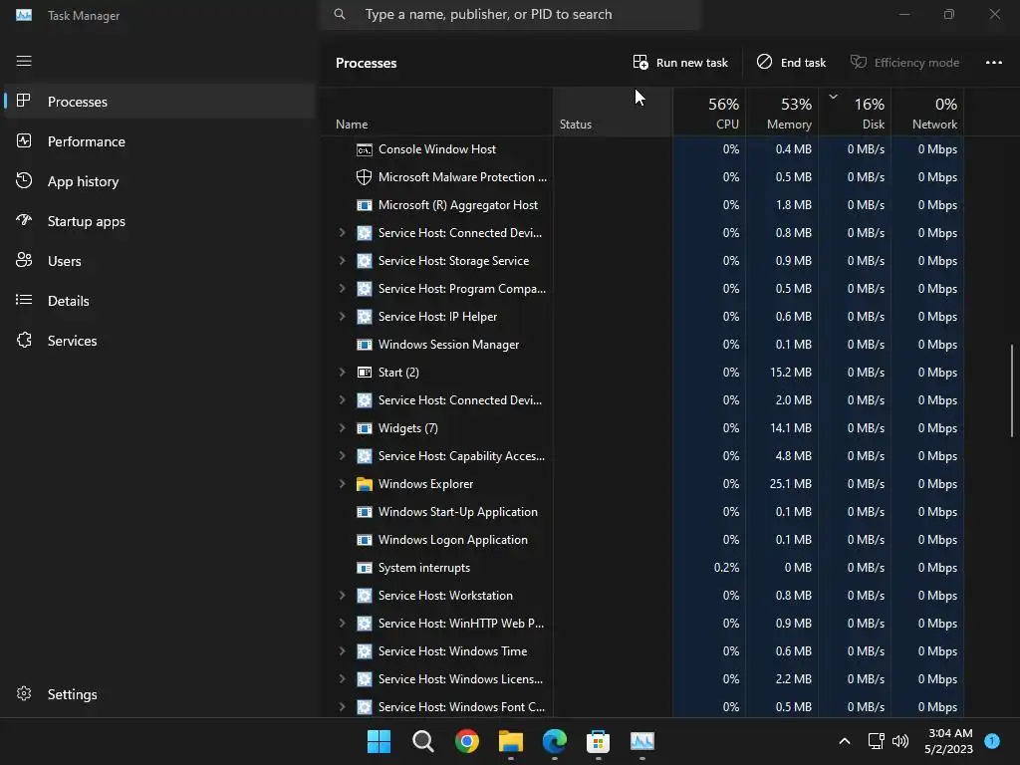
Task: Open the hamburger navigation menu
Action: click(x=24, y=61)
